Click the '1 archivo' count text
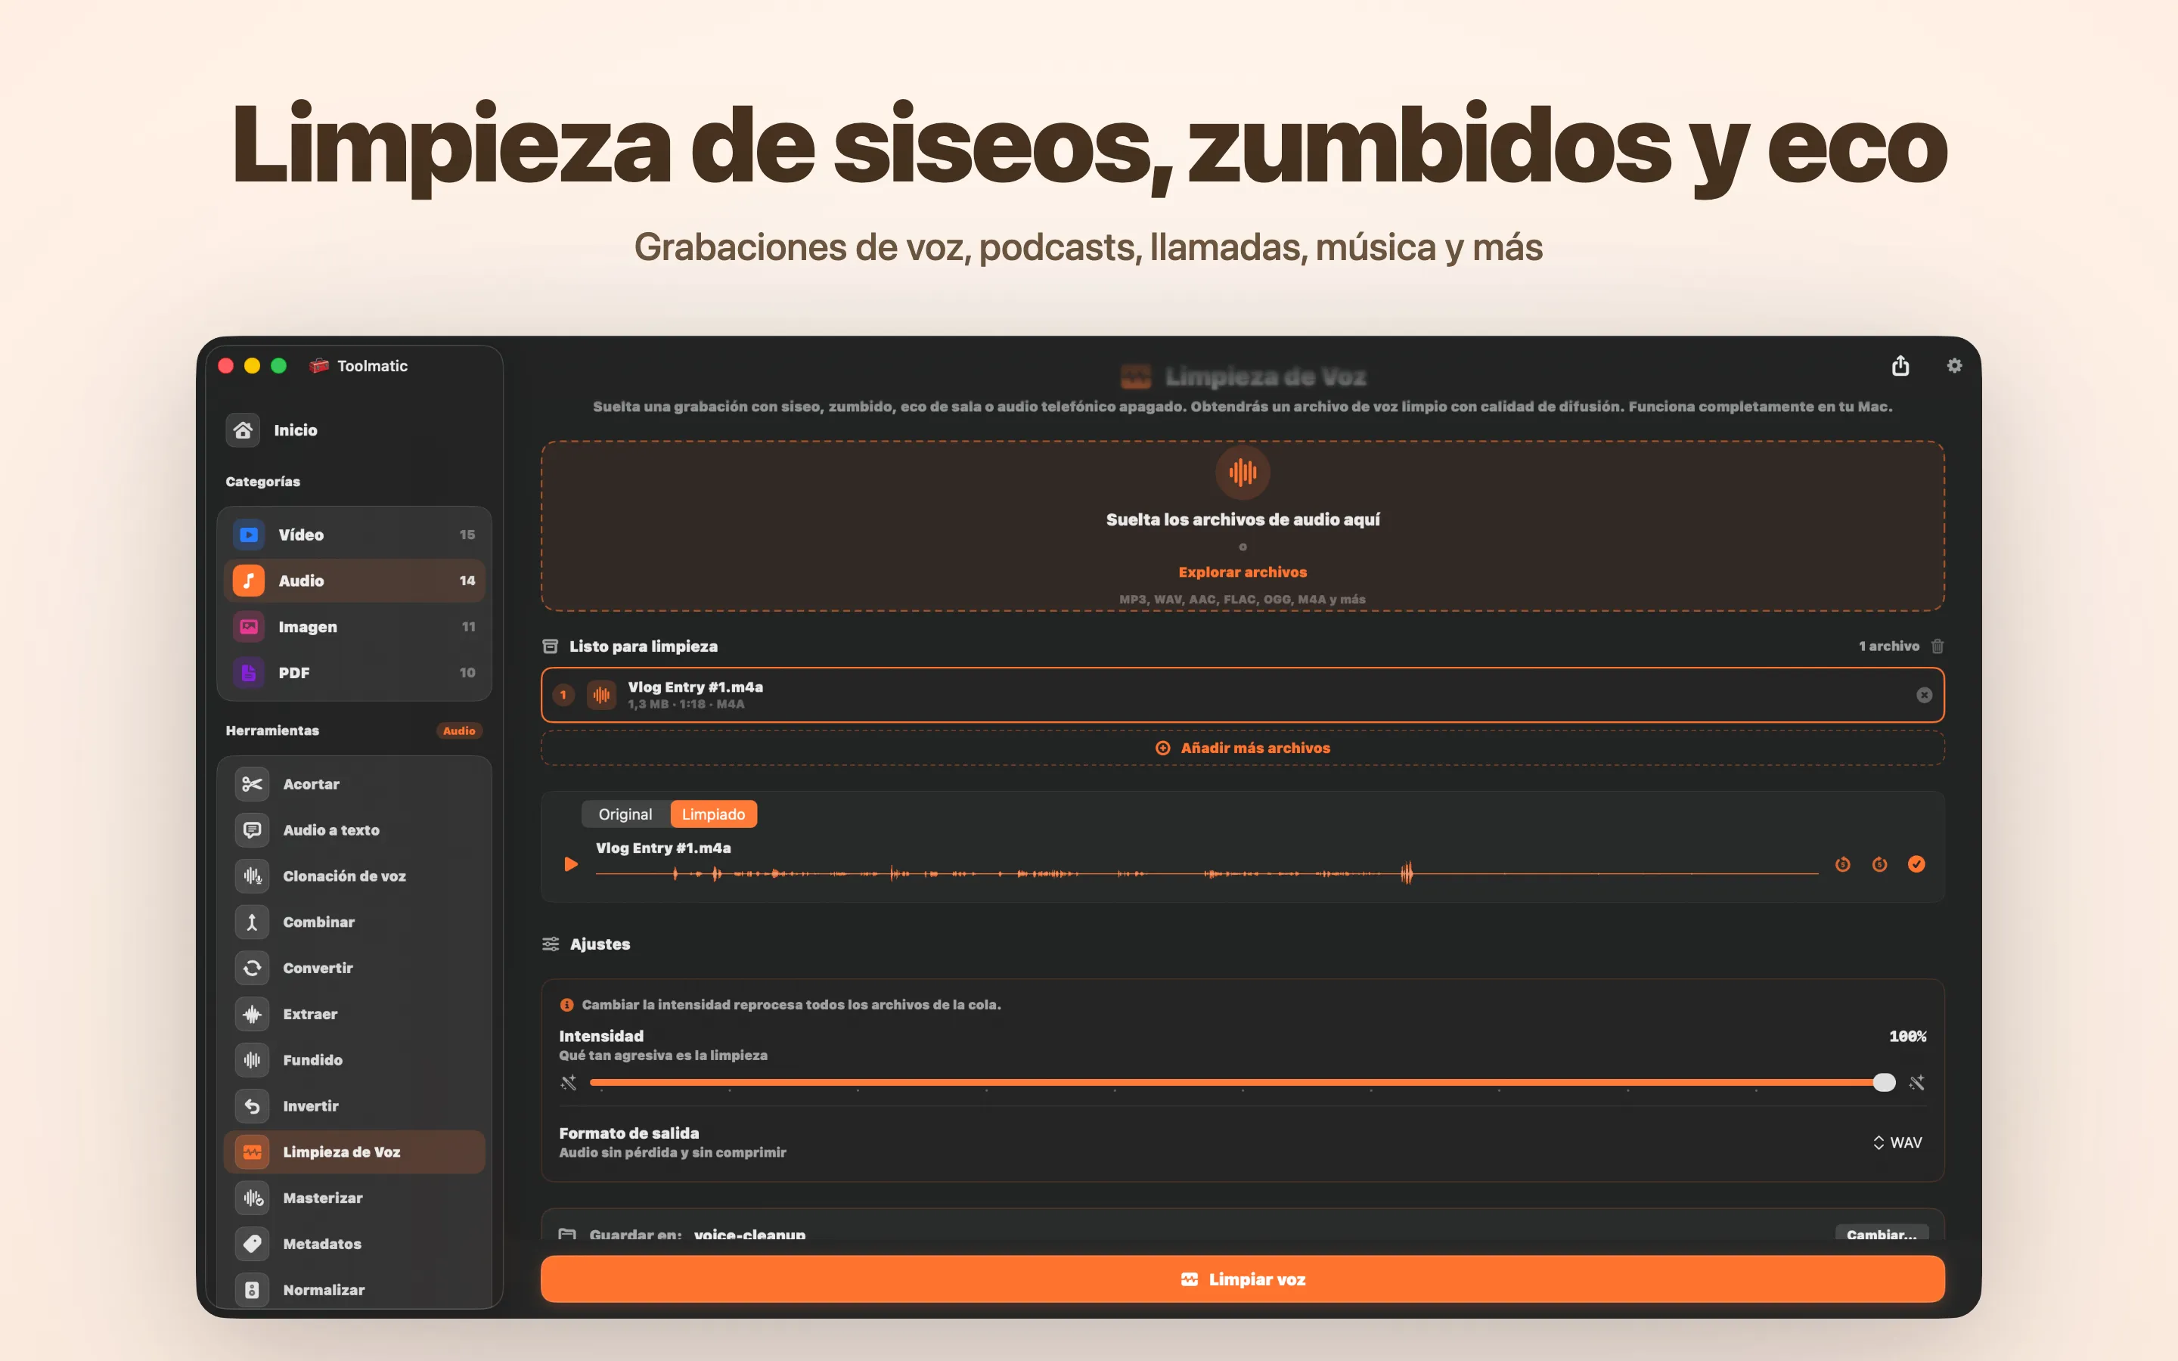Image resolution: width=2178 pixels, height=1361 pixels. click(1888, 646)
